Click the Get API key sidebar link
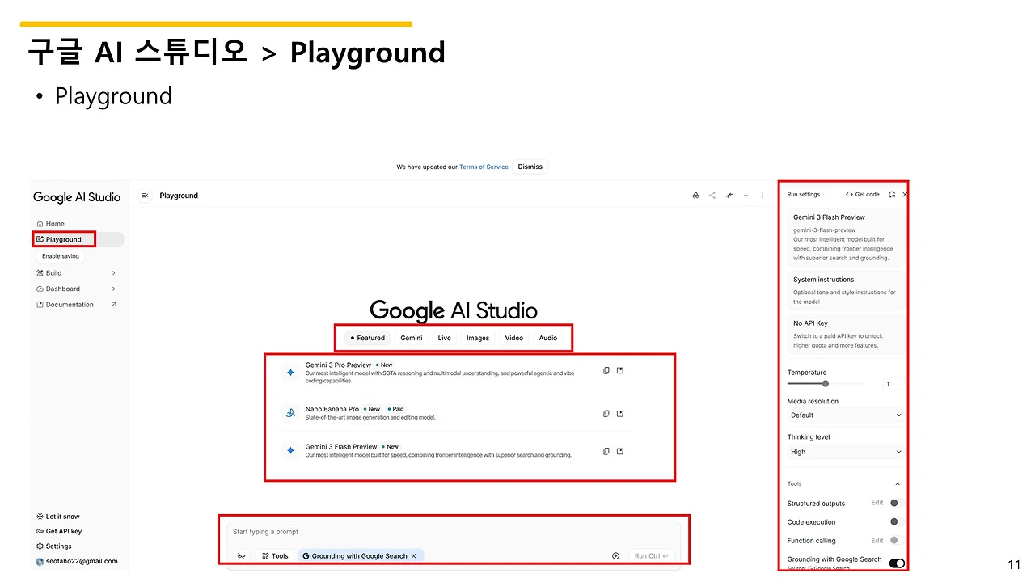 [59, 531]
